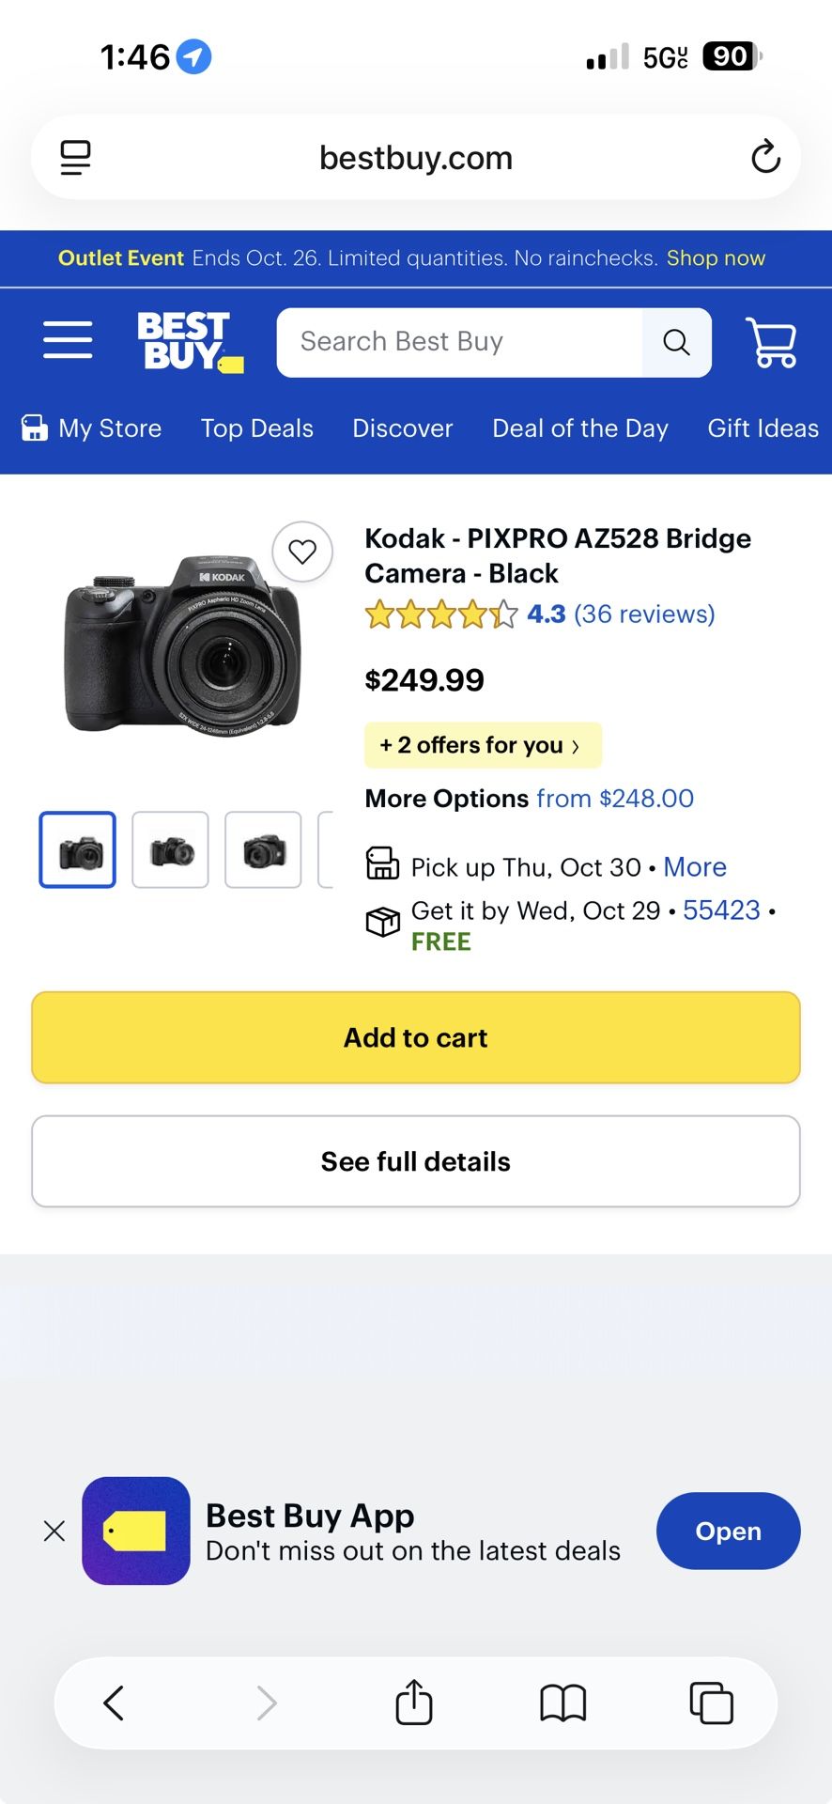Screen dimensions: 832x1804
Task: Open the shopping cart
Action: click(x=771, y=342)
